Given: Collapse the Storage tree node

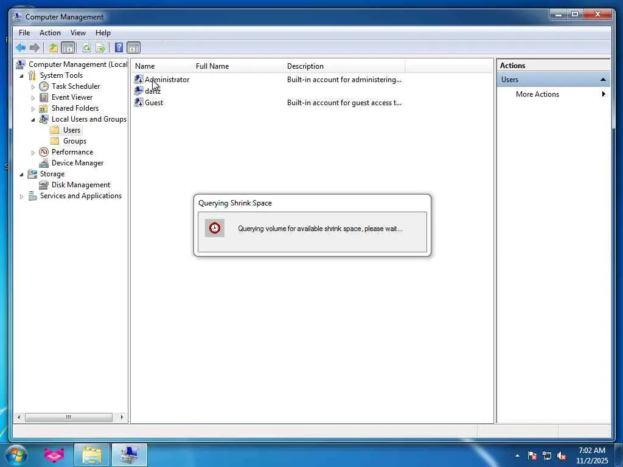Looking at the screenshot, I should point(21,175).
